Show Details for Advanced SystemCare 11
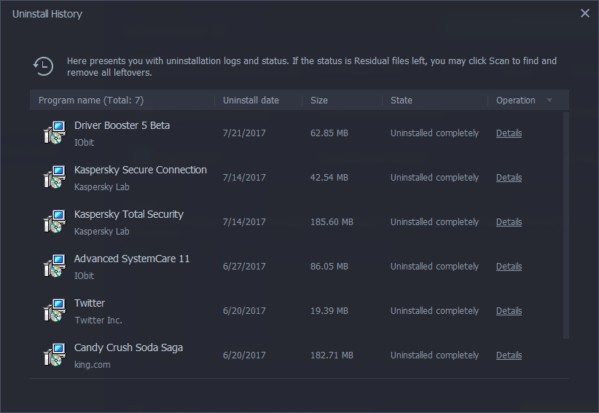Image resolution: width=599 pixels, height=413 pixels. (x=509, y=267)
